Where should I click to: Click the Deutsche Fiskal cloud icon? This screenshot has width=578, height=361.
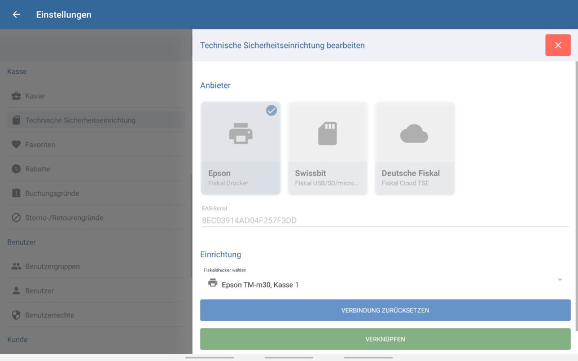coord(414,134)
